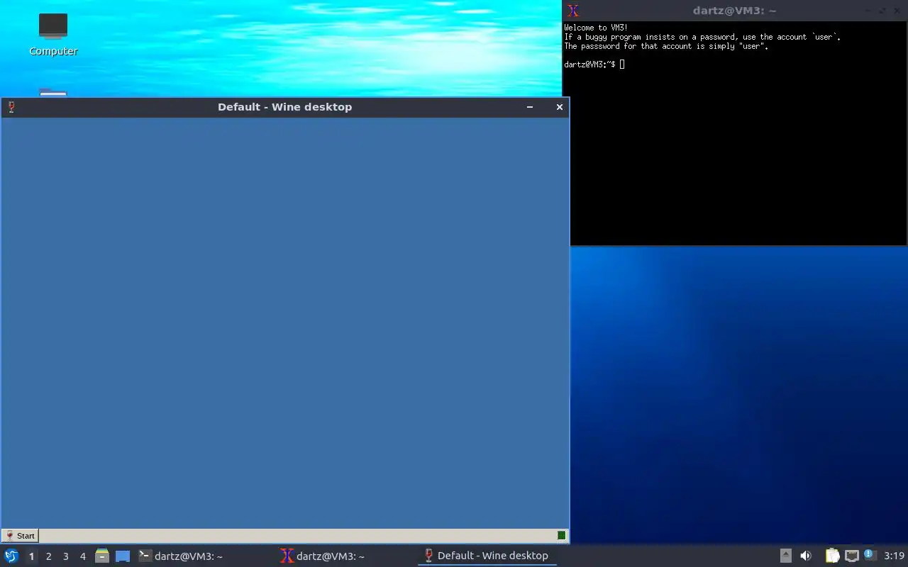Minimize the Default - Wine desktop window

pyautogui.click(x=529, y=107)
